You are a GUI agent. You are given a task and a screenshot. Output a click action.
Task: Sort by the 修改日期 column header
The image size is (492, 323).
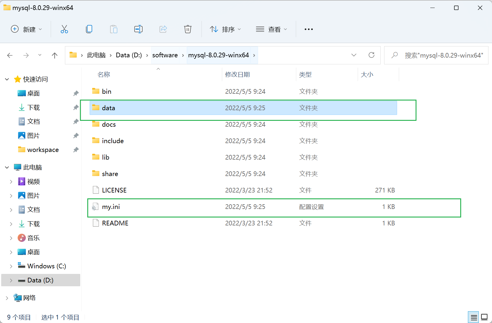237,75
